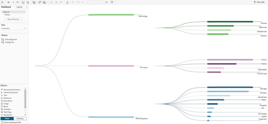This screenshot has height=124, width=268.
Task: Open the Replay animation speed dropdown arrow
Action: pyautogui.click(x=20, y=2)
